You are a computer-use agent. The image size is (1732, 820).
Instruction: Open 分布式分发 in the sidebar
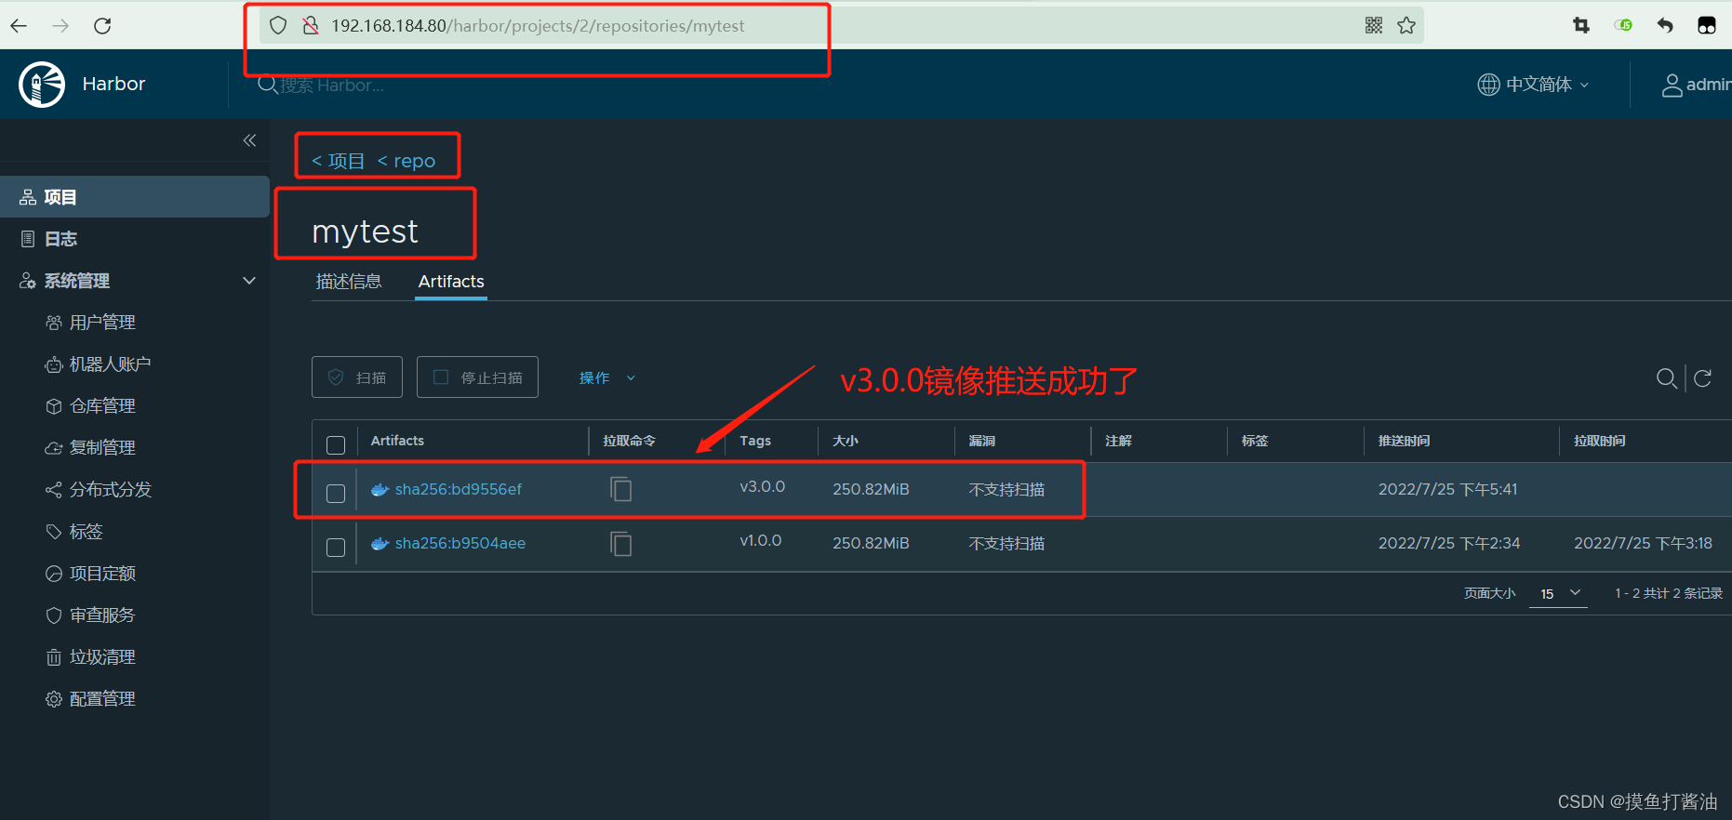click(x=110, y=490)
